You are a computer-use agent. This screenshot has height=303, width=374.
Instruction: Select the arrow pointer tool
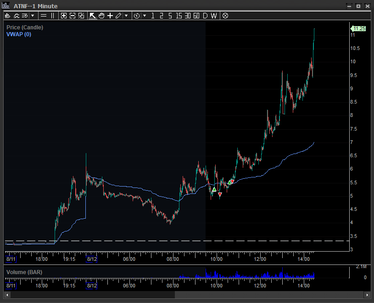(93, 16)
